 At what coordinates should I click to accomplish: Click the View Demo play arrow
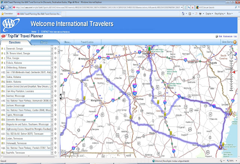[x=235, y=42]
